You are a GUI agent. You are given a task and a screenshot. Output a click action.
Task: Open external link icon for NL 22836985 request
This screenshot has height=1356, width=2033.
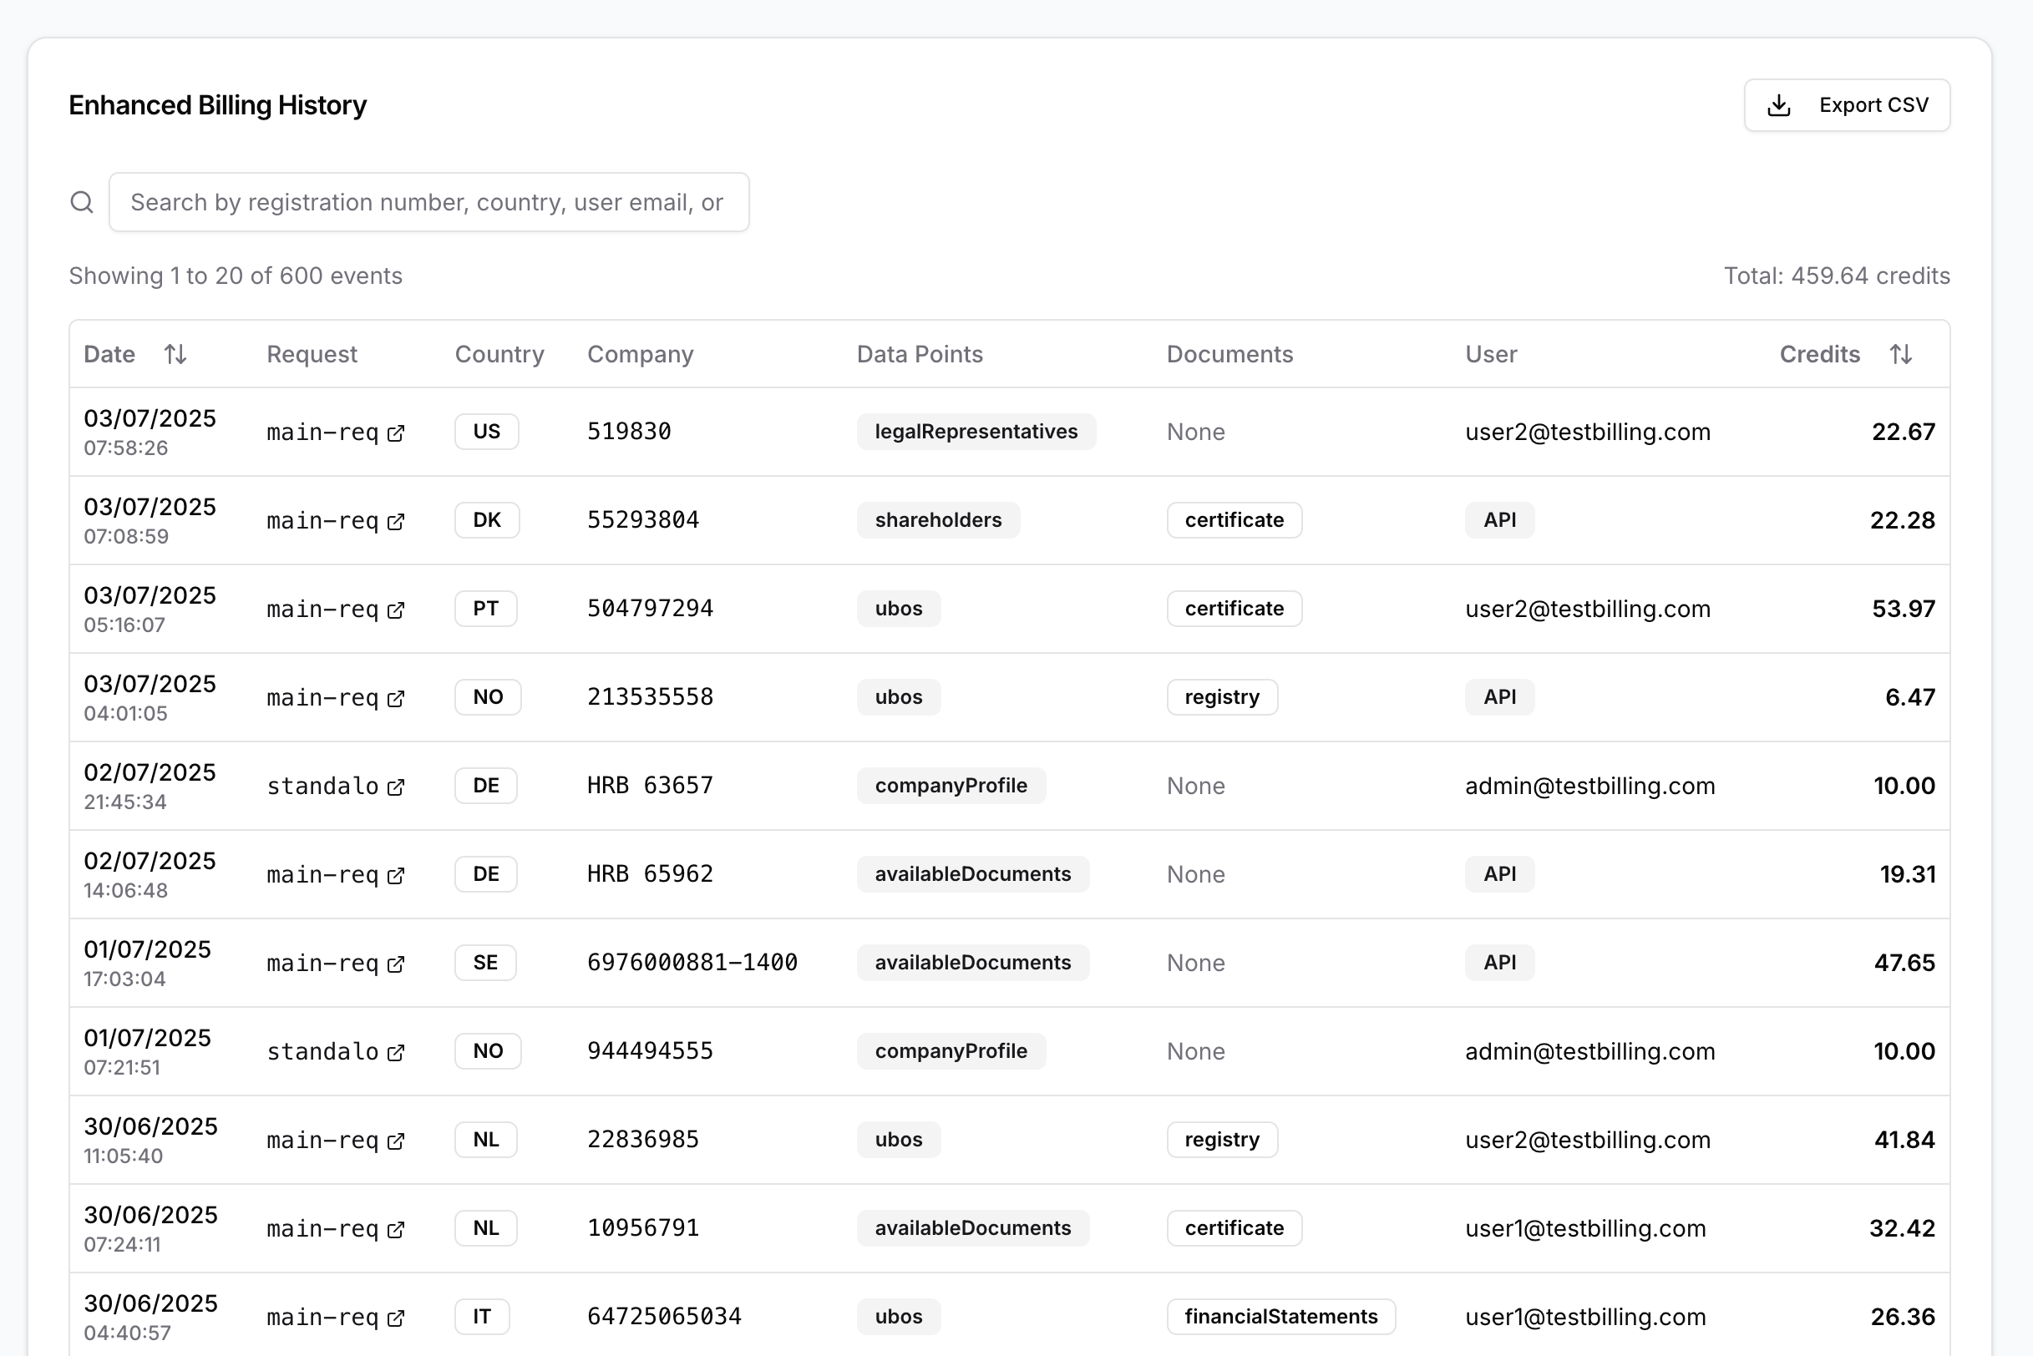(x=396, y=1141)
